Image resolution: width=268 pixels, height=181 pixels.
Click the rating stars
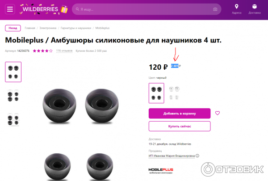point(42,51)
